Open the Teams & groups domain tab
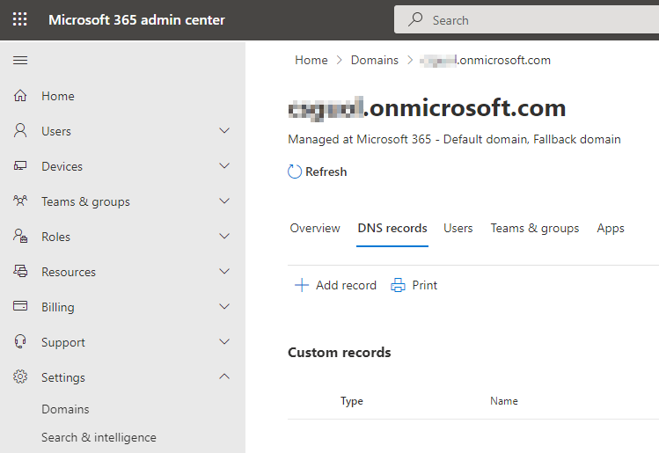659x453 pixels. pos(535,228)
